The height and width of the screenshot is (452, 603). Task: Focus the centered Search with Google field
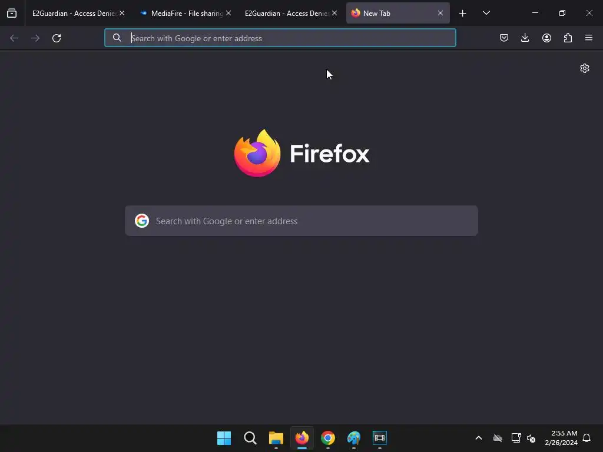pos(301,221)
